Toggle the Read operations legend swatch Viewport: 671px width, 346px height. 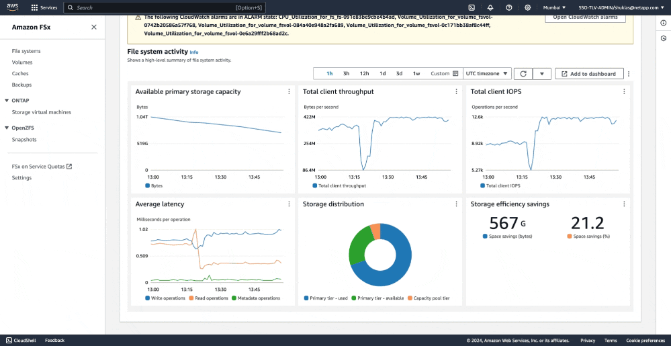click(191, 298)
